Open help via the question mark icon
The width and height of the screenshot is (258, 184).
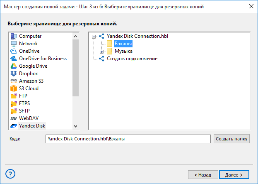point(10,174)
